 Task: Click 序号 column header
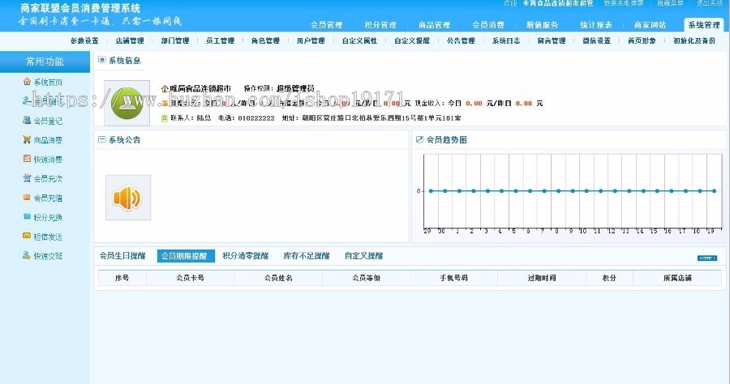pyautogui.click(x=122, y=278)
